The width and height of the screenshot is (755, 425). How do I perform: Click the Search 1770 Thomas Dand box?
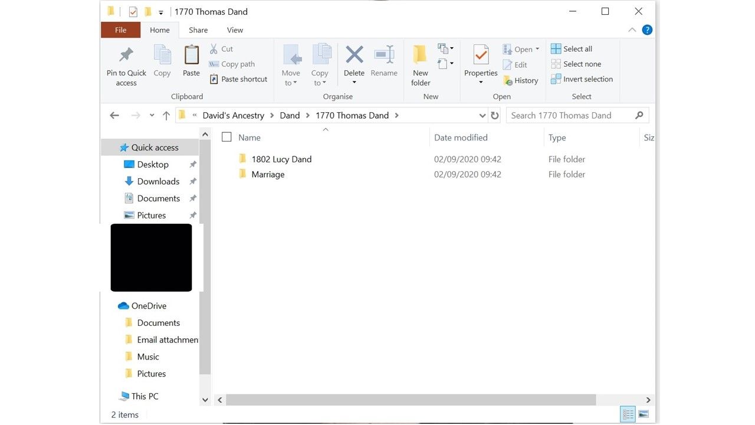pos(572,115)
